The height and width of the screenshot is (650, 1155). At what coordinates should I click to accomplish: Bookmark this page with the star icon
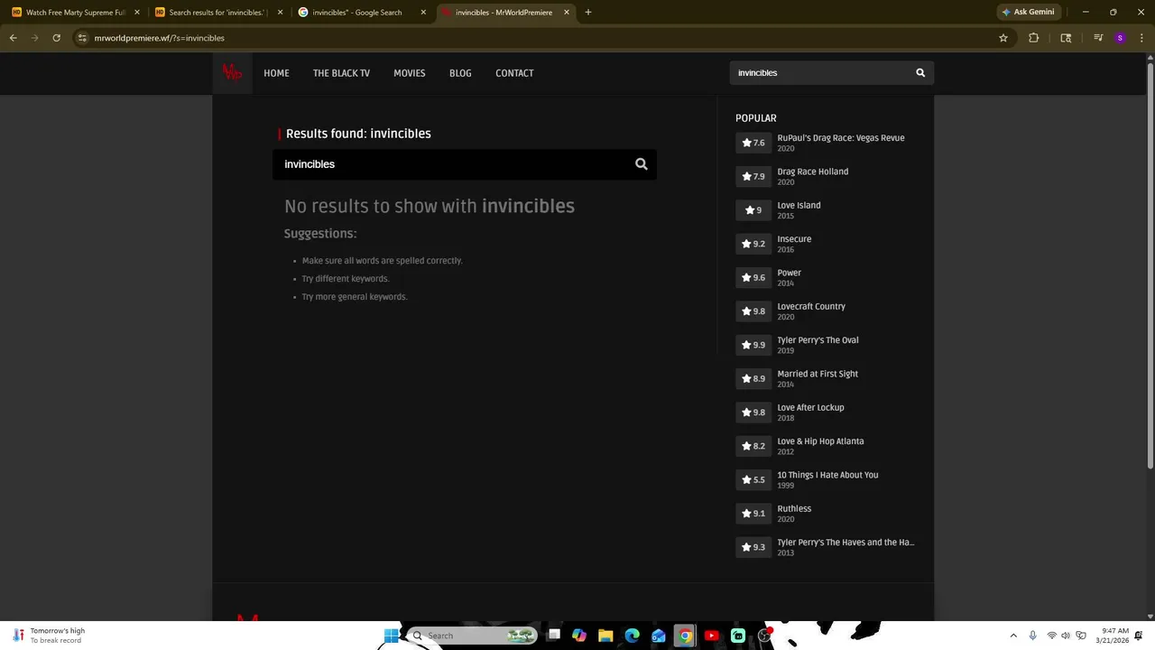coord(1003,38)
